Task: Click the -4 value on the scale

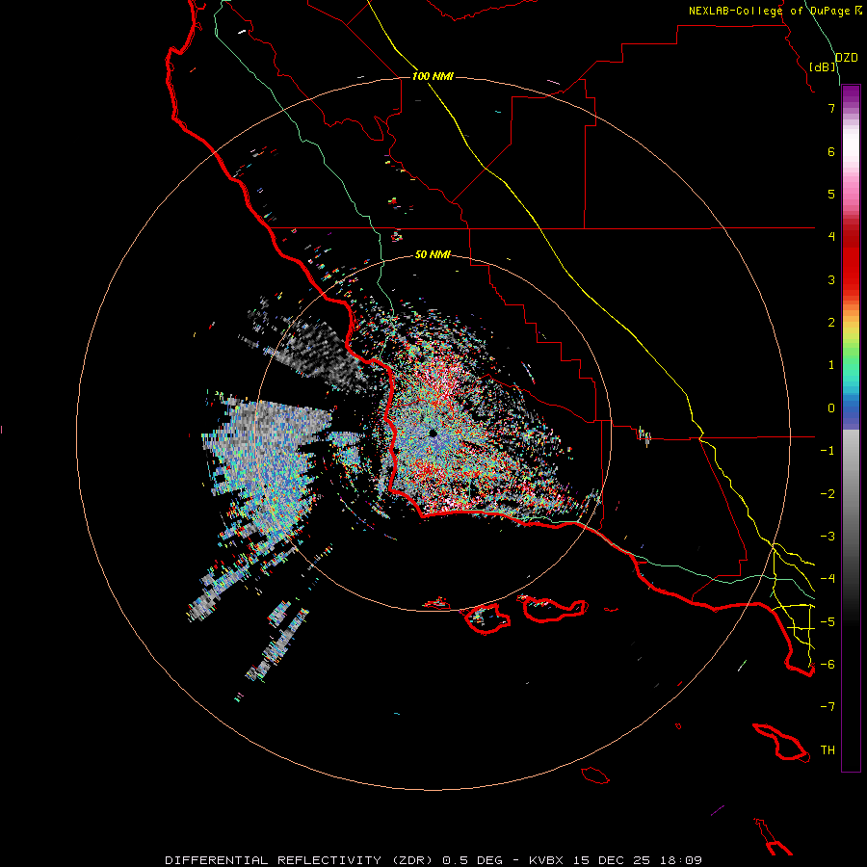Action: (828, 579)
